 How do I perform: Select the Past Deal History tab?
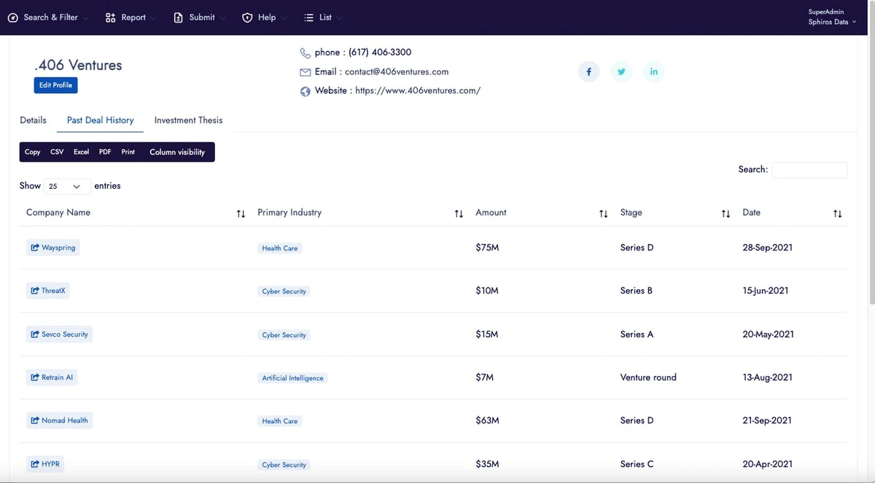pos(100,120)
